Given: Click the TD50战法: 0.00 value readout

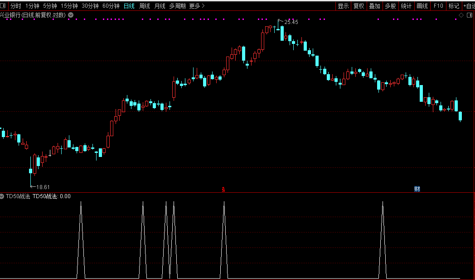Looking at the screenshot, I should tap(52, 196).
